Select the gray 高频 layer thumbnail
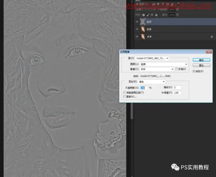Image resolution: width=216 pixels, height=177 pixels. pos(143,22)
